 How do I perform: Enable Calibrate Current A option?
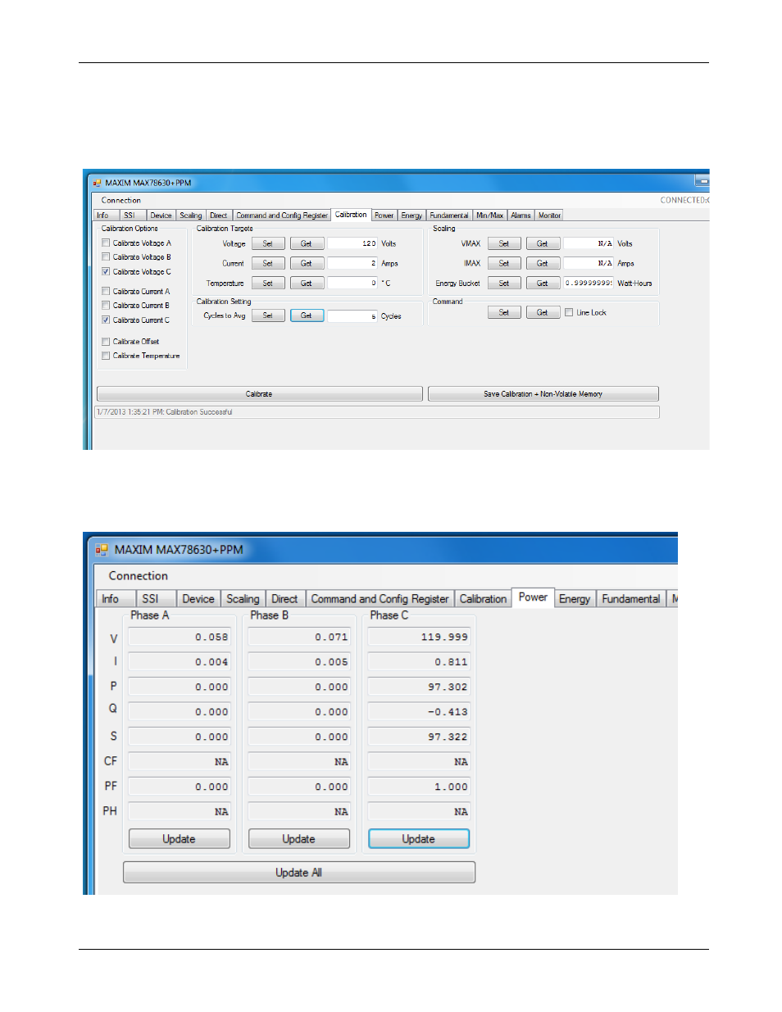coord(106,291)
